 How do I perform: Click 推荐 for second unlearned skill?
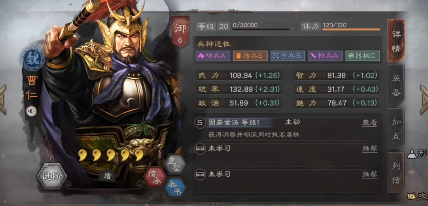point(369,174)
